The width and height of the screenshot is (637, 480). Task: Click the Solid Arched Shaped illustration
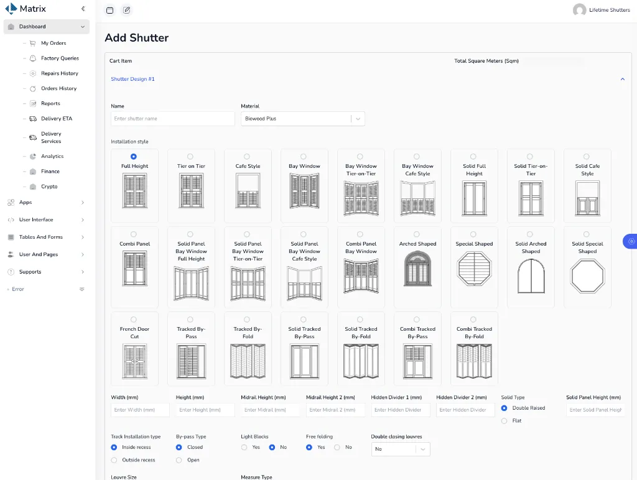[531, 275]
